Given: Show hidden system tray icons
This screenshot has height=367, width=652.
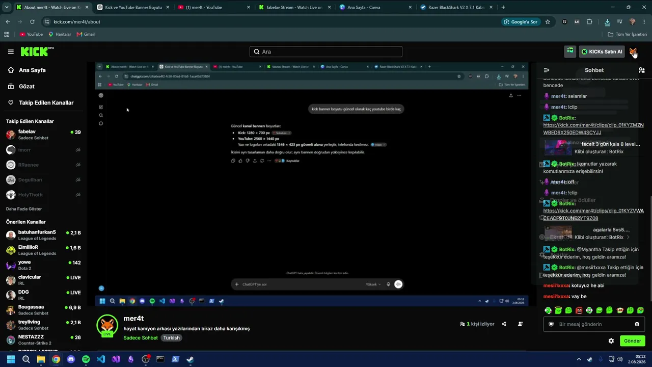Looking at the screenshot, I should [x=578, y=359].
